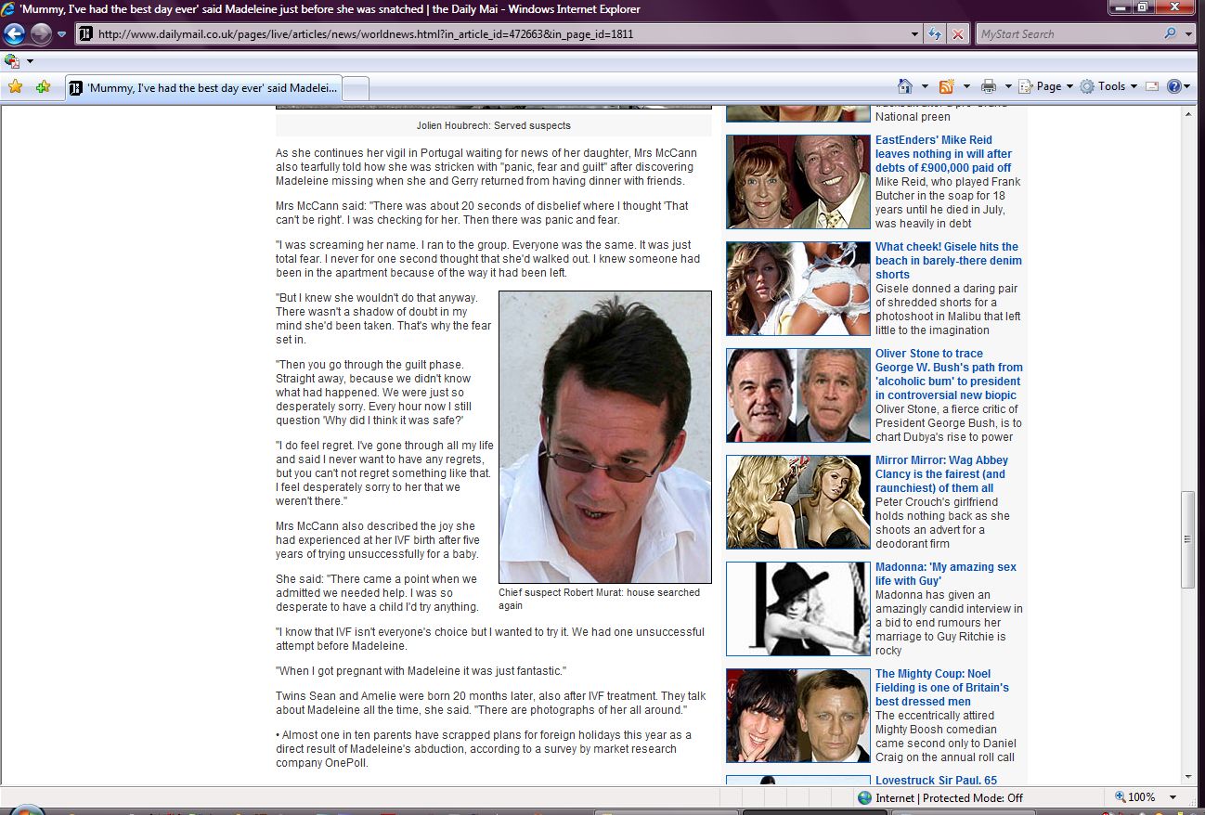Click the red Stop loading icon
The width and height of the screenshot is (1205, 815).
pos(958,34)
